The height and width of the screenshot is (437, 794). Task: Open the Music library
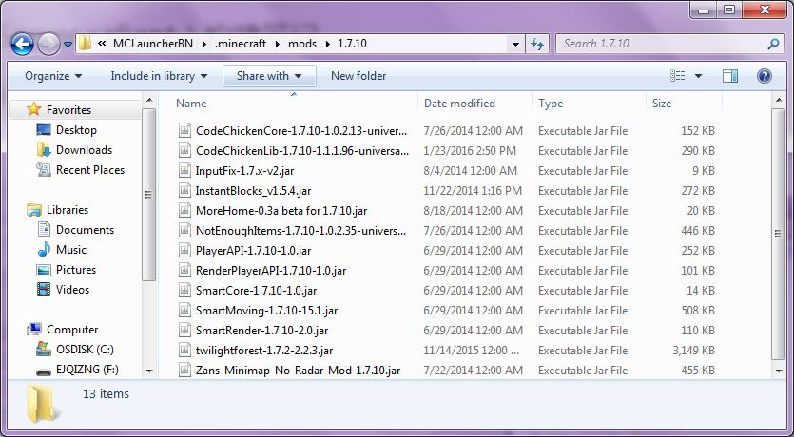click(x=71, y=249)
